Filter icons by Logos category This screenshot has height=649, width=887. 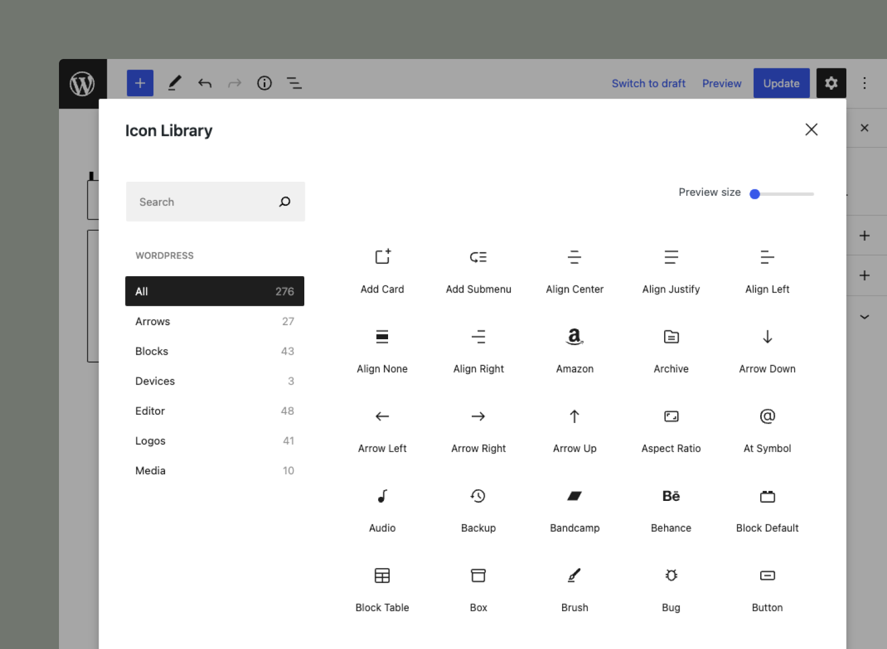click(215, 441)
